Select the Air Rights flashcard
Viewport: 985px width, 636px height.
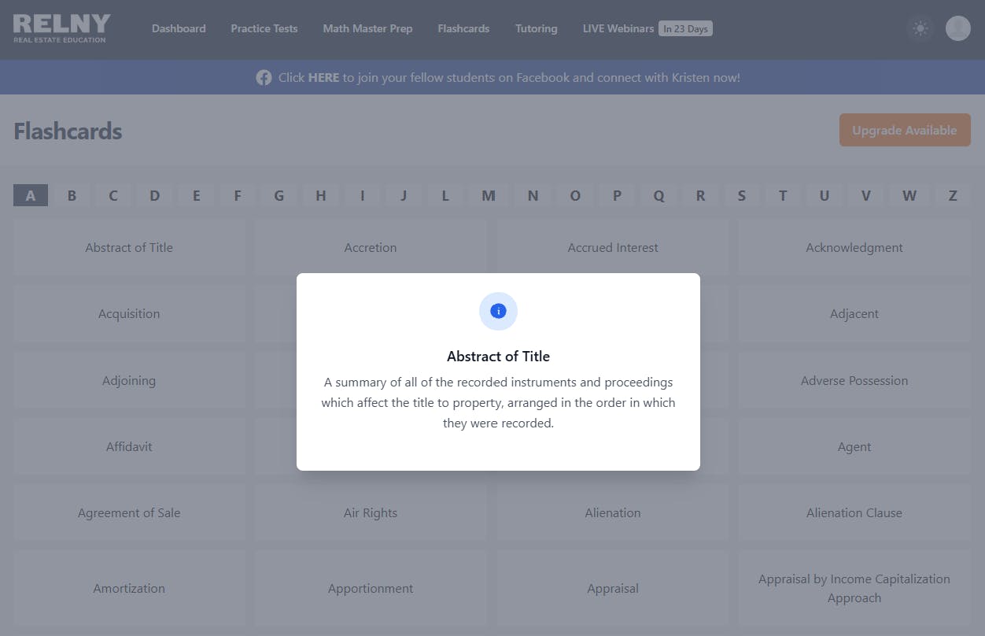coord(371,512)
